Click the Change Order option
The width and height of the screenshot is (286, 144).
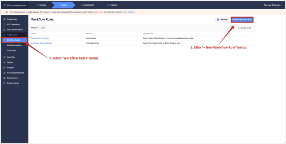245,28
